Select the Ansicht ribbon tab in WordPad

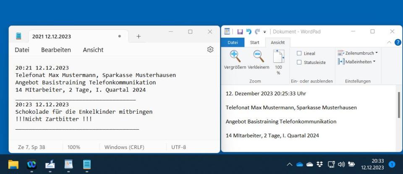point(278,43)
